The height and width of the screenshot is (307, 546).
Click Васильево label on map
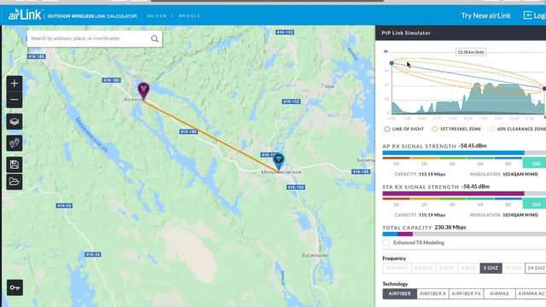point(316,256)
